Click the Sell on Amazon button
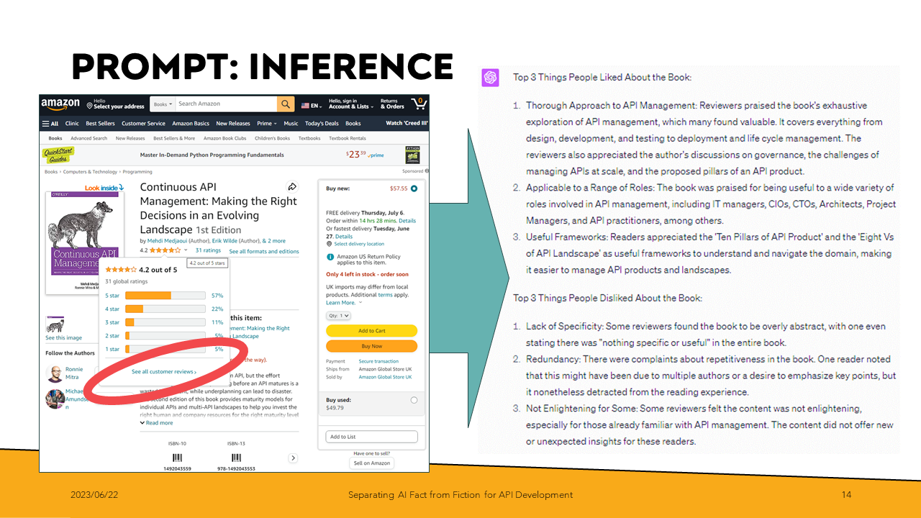 pos(371,463)
